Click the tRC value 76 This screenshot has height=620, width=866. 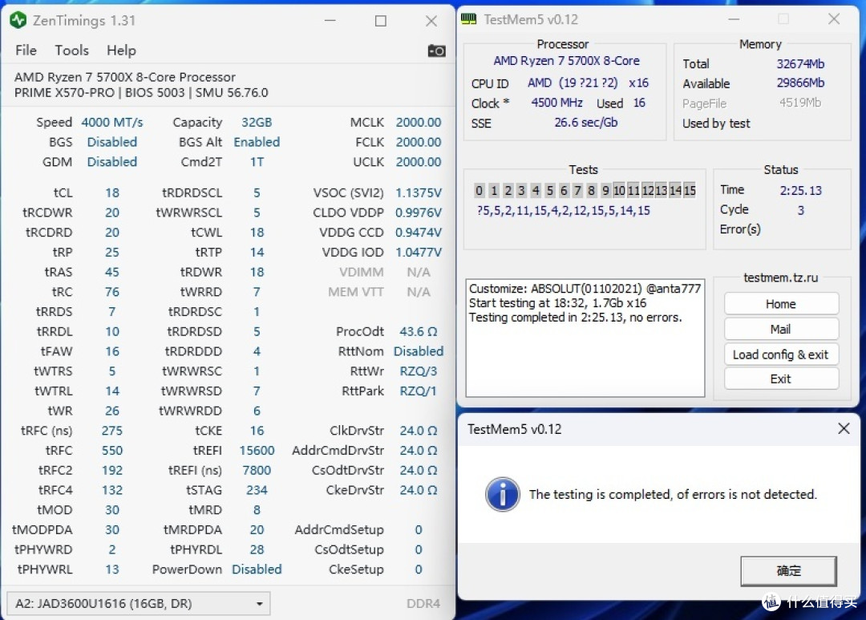pyautogui.click(x=112, y=292)
